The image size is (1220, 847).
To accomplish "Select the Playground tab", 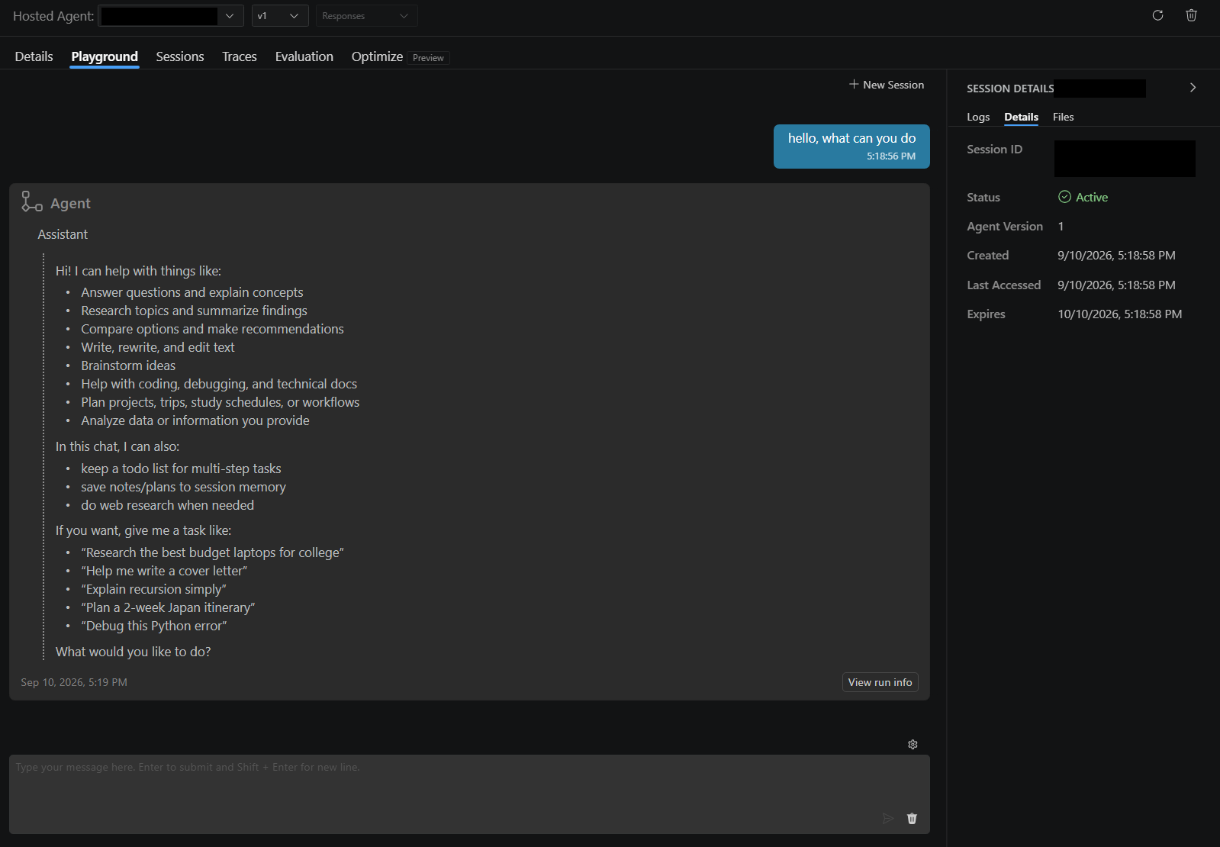I will (105, 56).
